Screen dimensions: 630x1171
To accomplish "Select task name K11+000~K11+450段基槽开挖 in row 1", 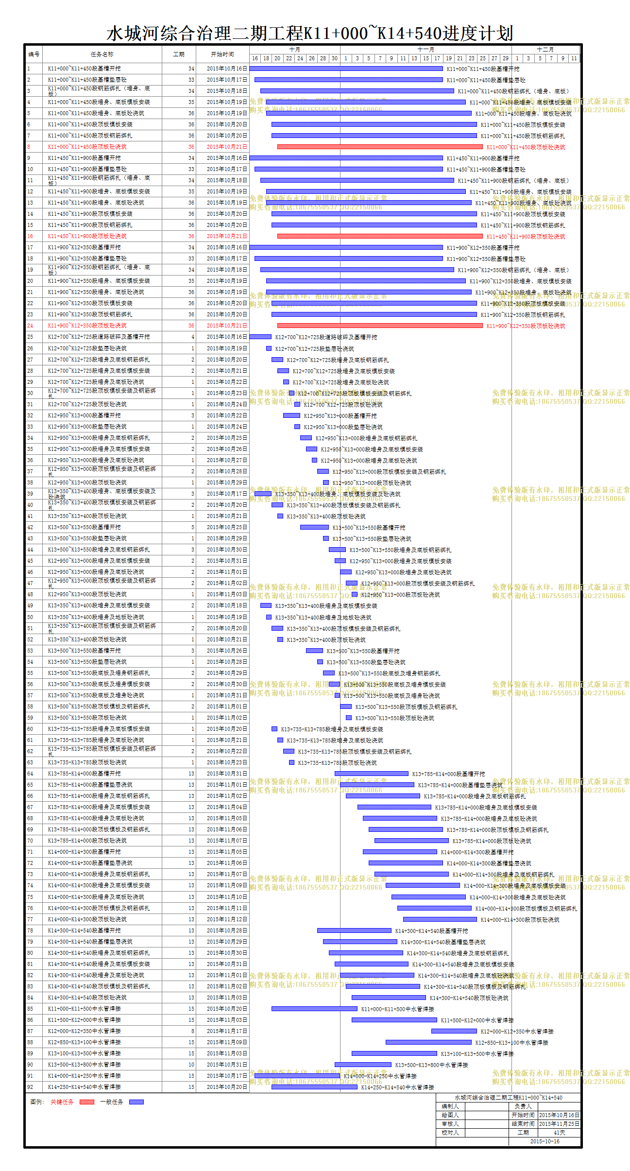I will coord(85,69).
